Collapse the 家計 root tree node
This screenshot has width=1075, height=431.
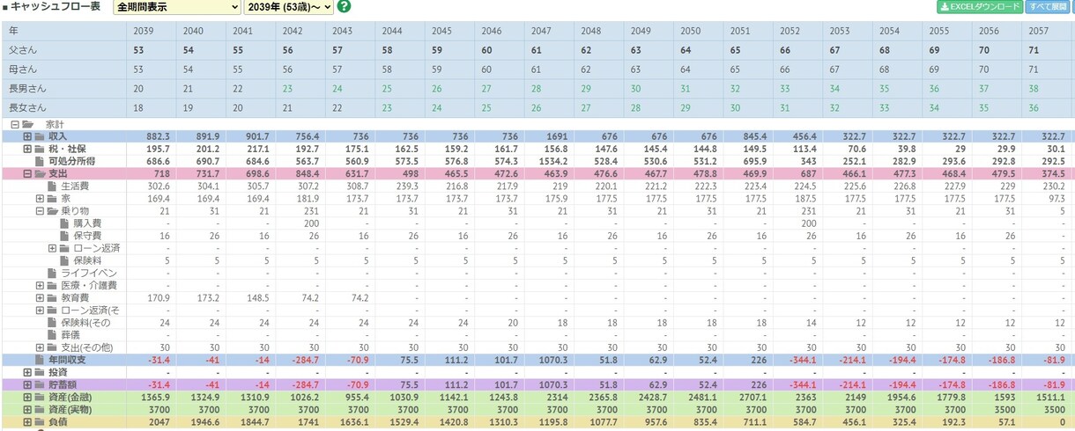[x=14, y=125]
